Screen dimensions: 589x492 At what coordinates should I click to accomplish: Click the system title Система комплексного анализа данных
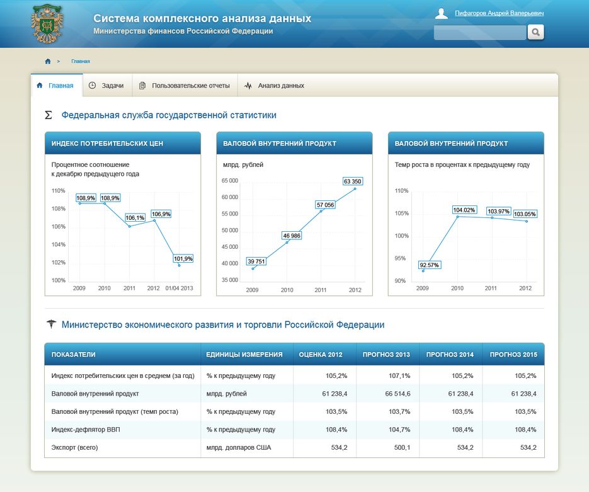202,18
